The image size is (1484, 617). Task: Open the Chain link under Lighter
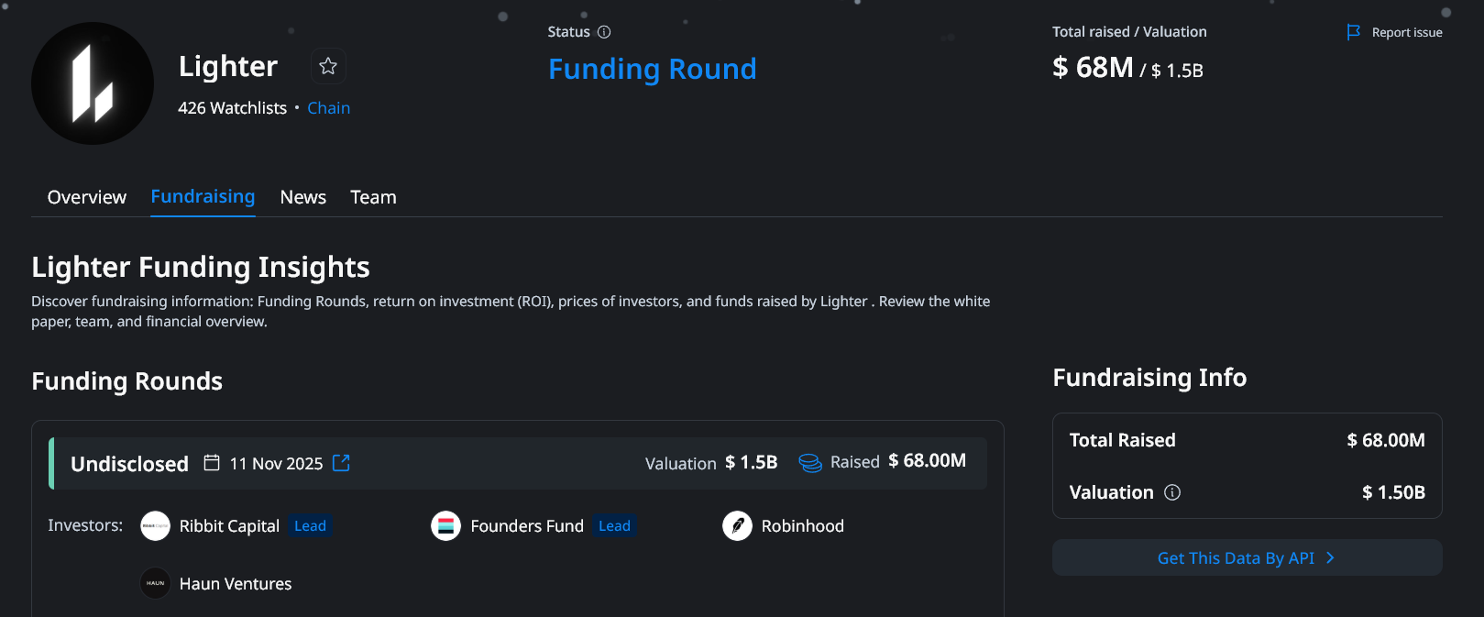(x=328, y=107)
